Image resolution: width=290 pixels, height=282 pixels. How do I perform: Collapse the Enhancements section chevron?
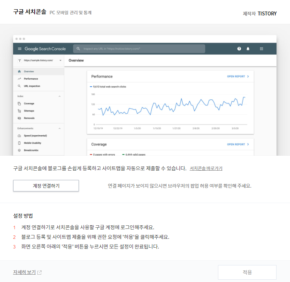60,128
